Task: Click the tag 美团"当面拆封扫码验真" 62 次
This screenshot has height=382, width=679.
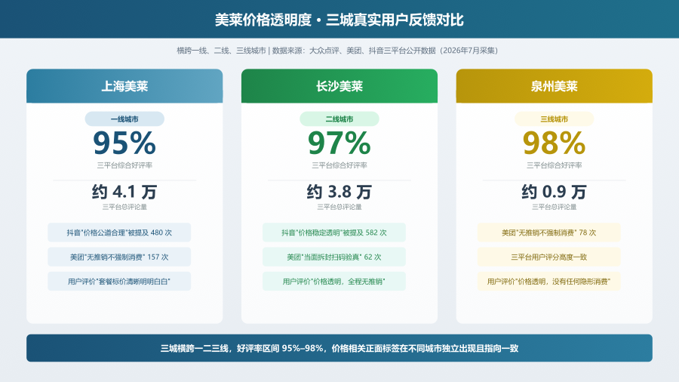Action: click(x=334, y=257)
